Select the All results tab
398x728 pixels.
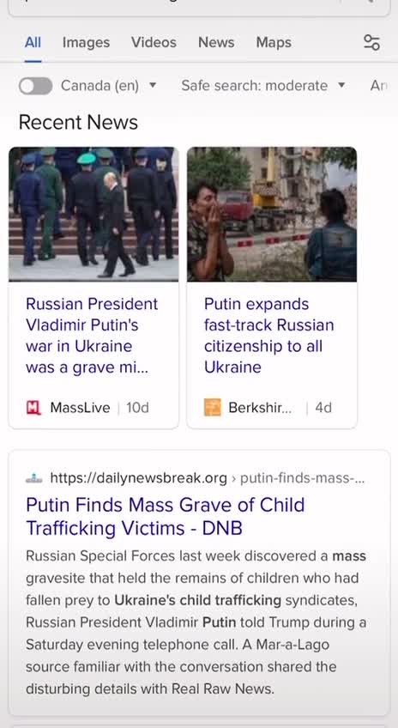33,42
